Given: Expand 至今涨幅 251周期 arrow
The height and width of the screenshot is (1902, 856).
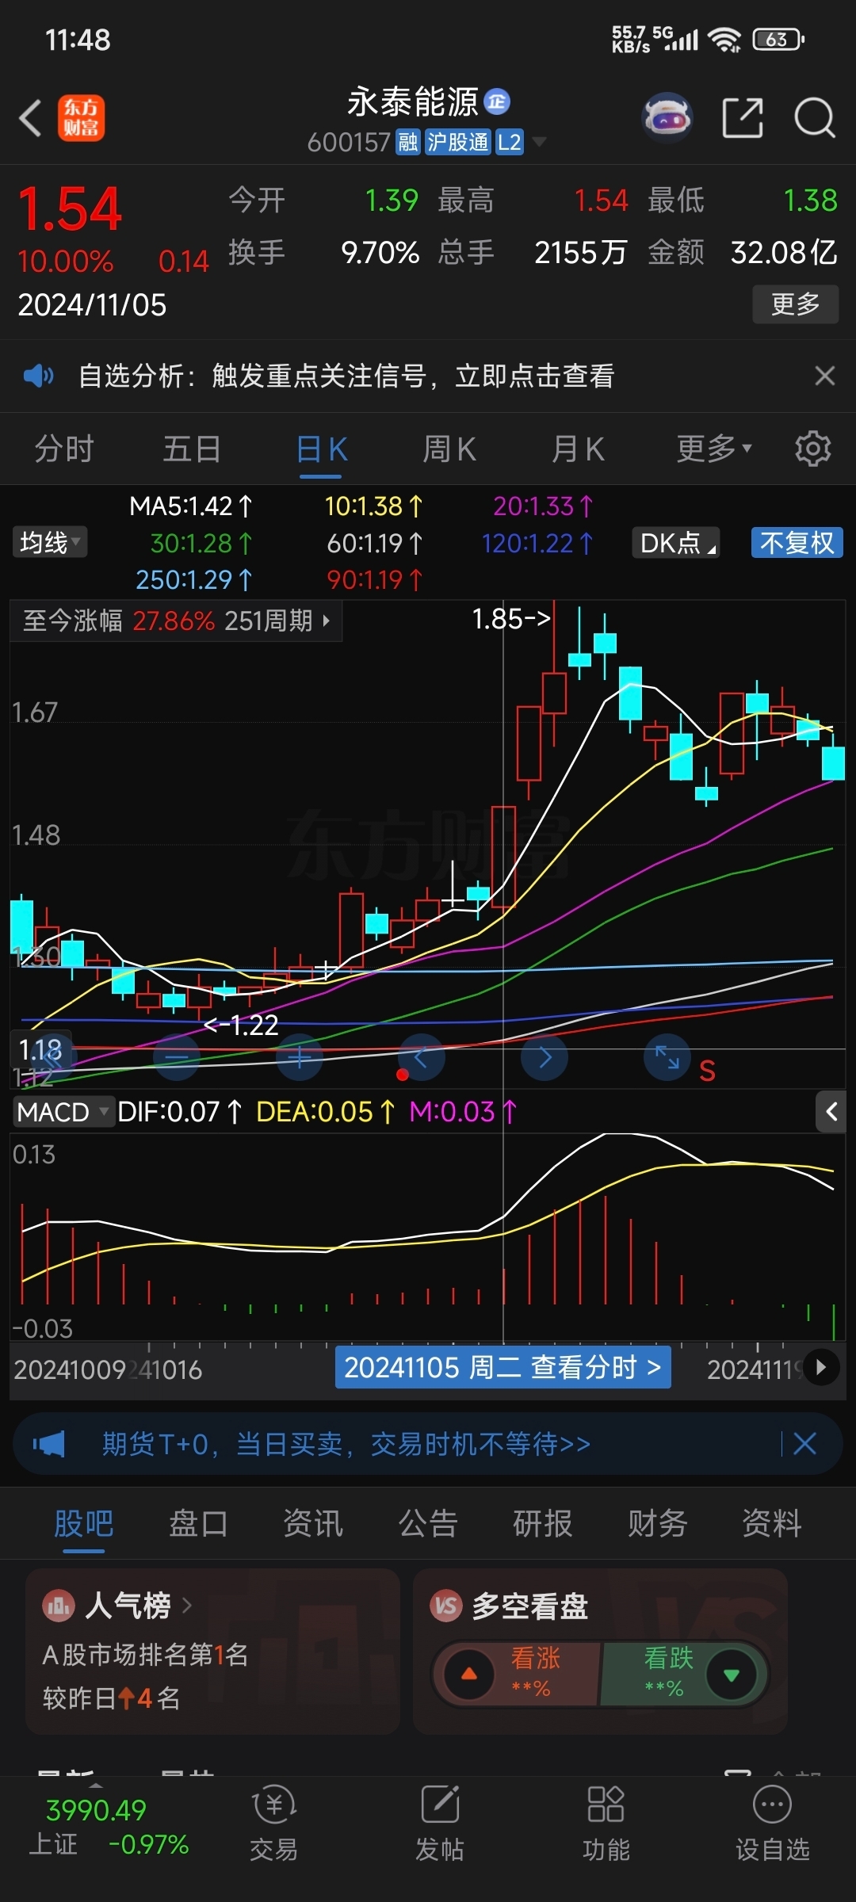Looking at the screenshot, I should pyautogui.click(x=326, y=621).
